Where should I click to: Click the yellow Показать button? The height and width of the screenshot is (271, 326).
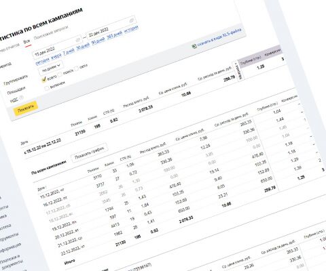click(25, 108)
